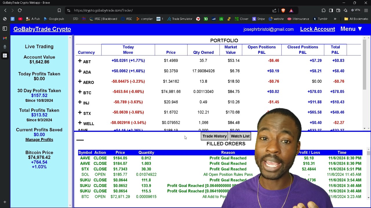Open the Menu dropdown
Image resolution: width=371 pixels, height=208 pixels.
click(351, 29)
